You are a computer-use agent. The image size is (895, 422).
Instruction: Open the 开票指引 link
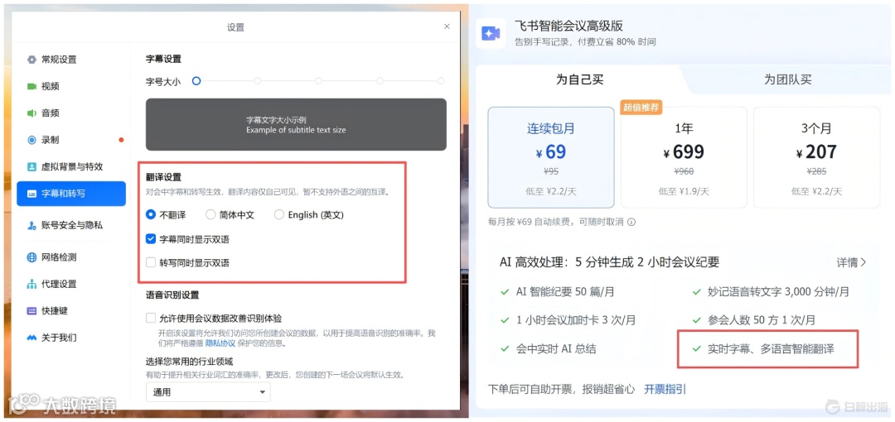coord(665,390)
